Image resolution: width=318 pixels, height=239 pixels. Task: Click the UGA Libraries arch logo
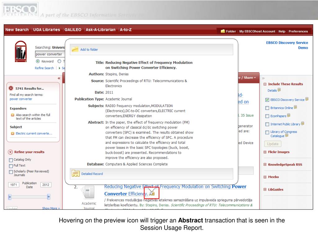click(x=21, y=51)
